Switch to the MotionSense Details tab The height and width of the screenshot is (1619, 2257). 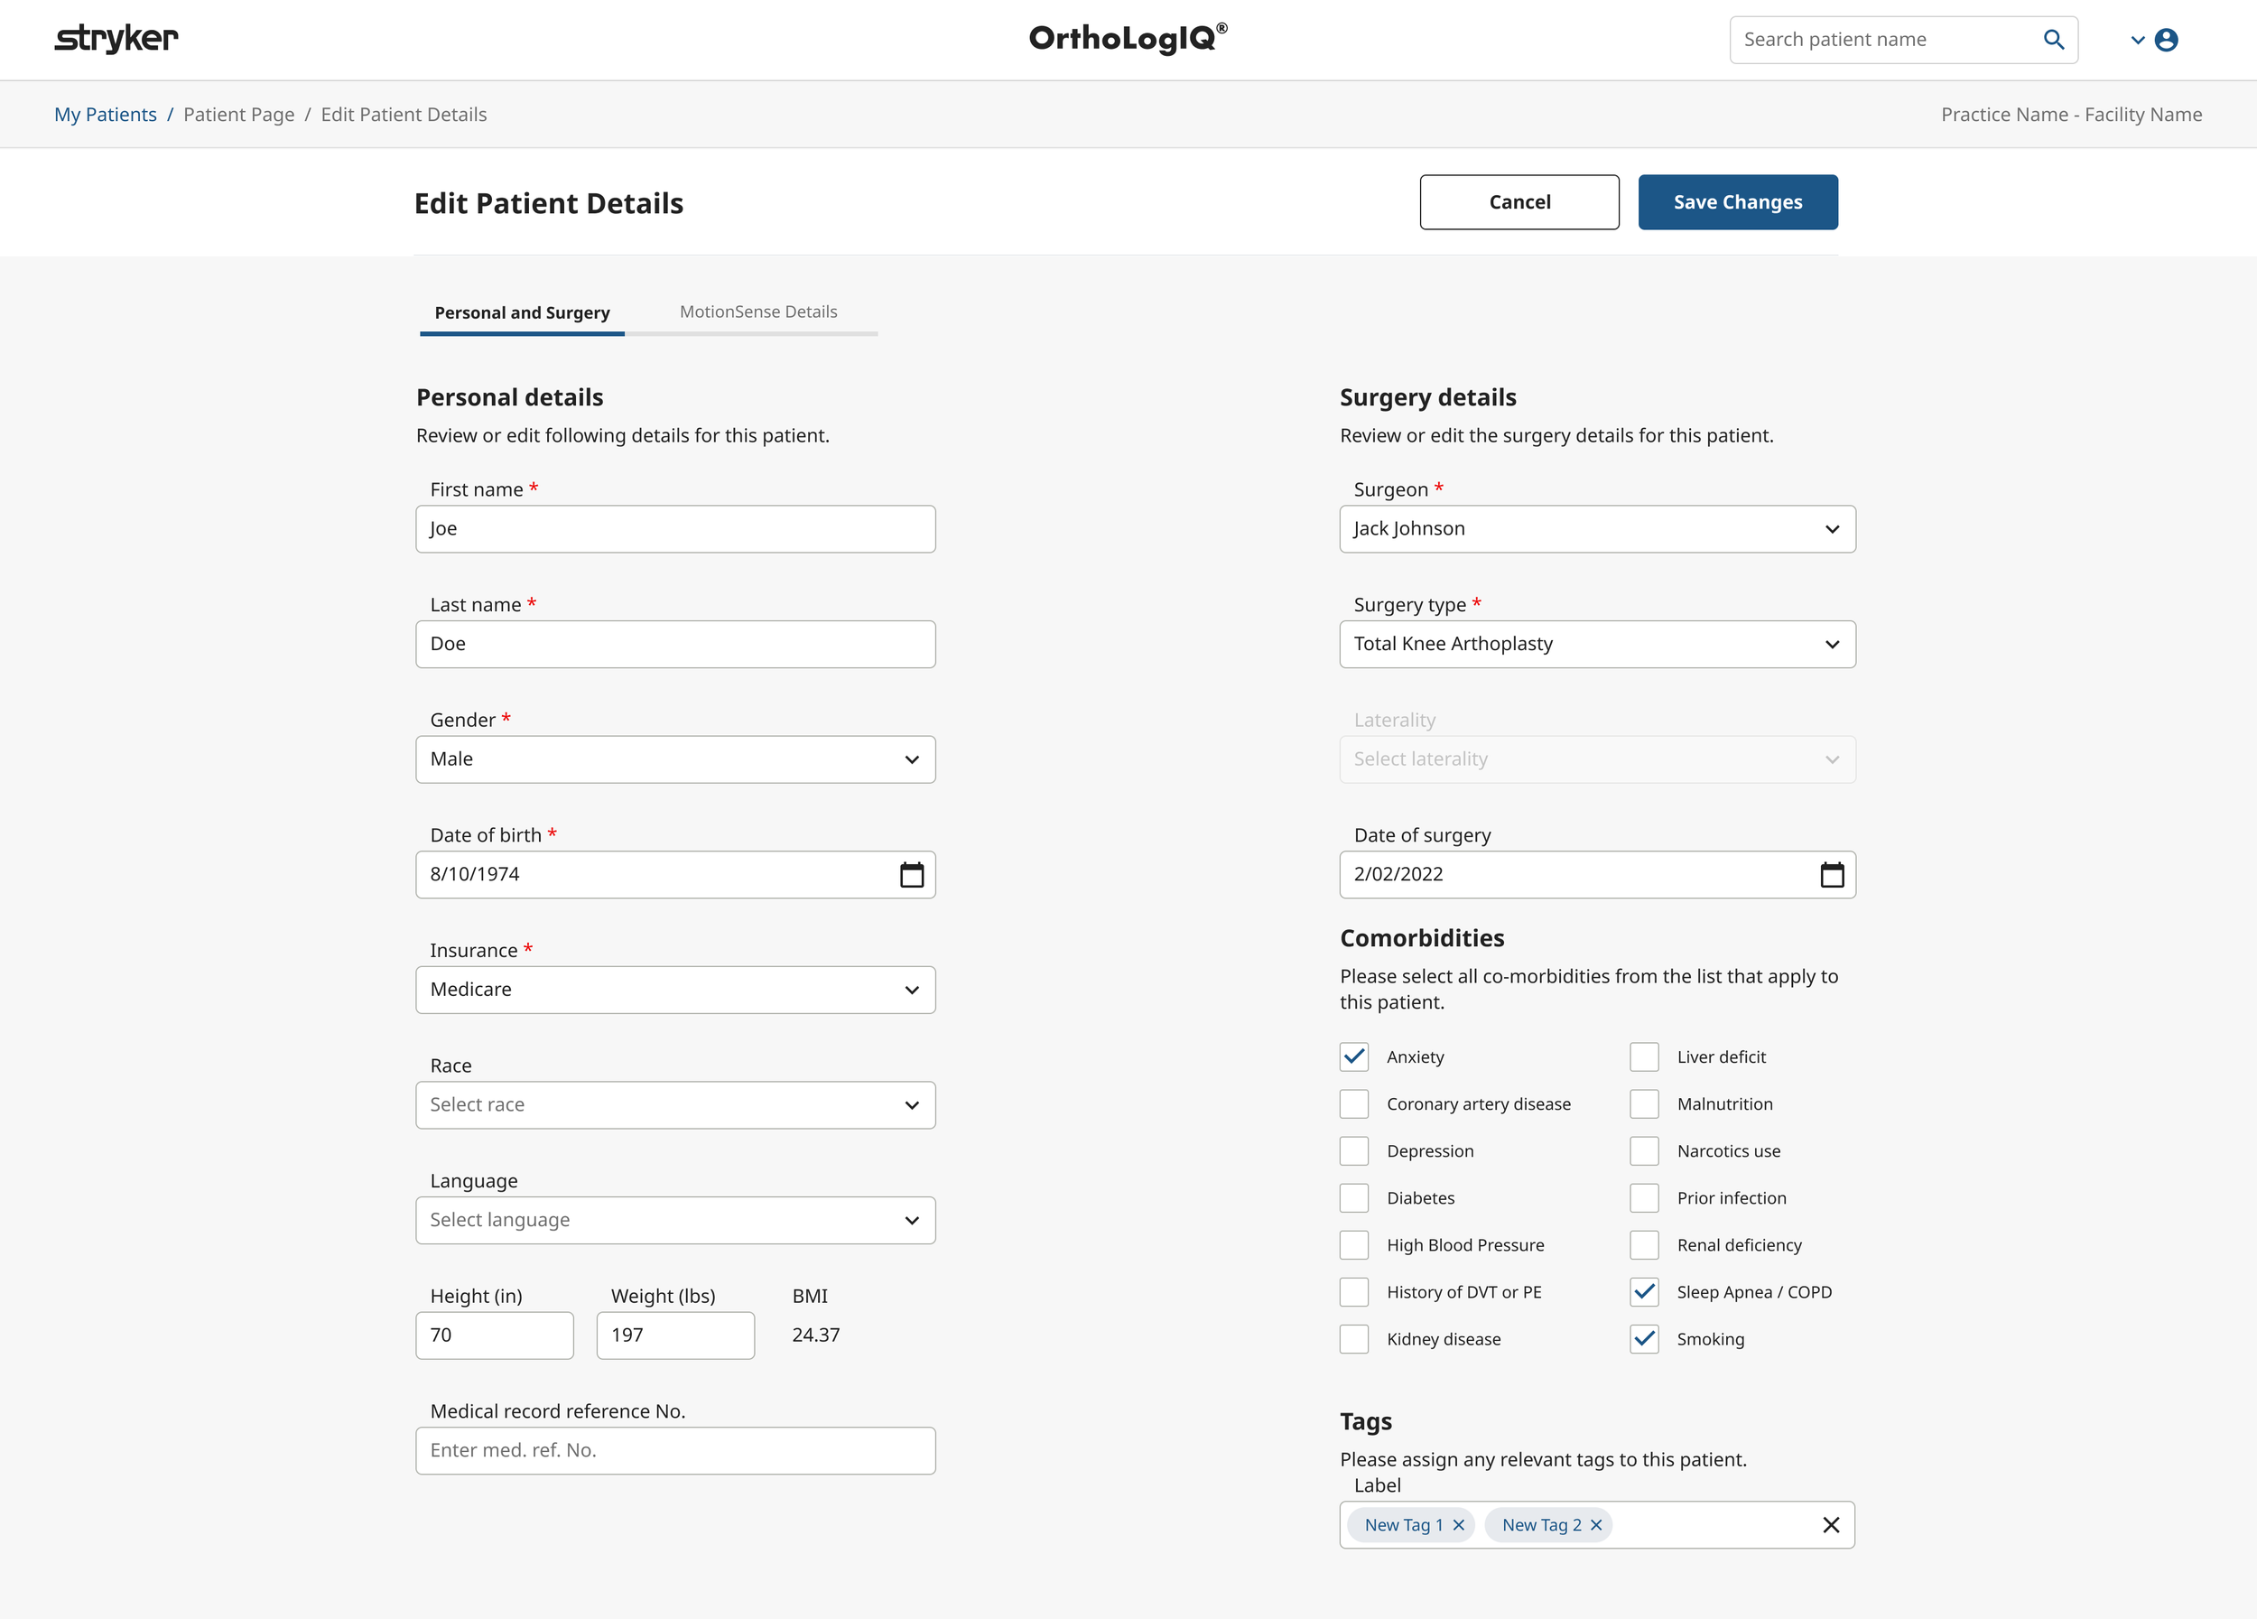coord(758,312)
